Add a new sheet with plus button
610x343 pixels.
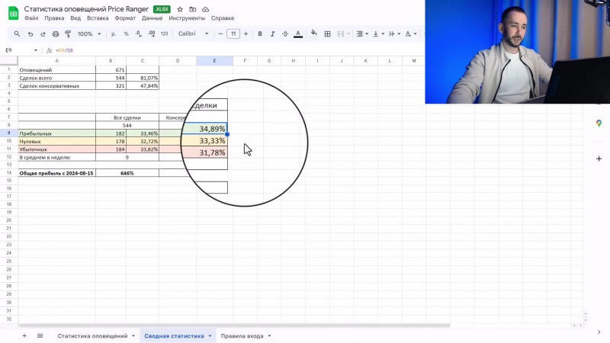point(24,335)
